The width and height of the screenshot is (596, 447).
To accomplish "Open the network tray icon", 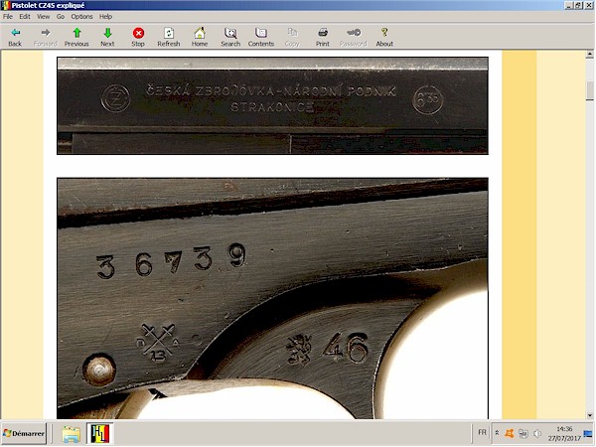I will [x=523, y=433].
